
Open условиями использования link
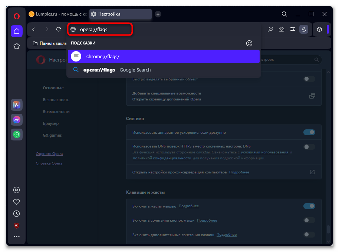coord(264,152)
